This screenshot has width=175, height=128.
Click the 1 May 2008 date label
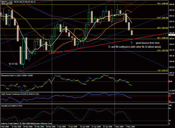pyautogui.click(x=119, y=127)
